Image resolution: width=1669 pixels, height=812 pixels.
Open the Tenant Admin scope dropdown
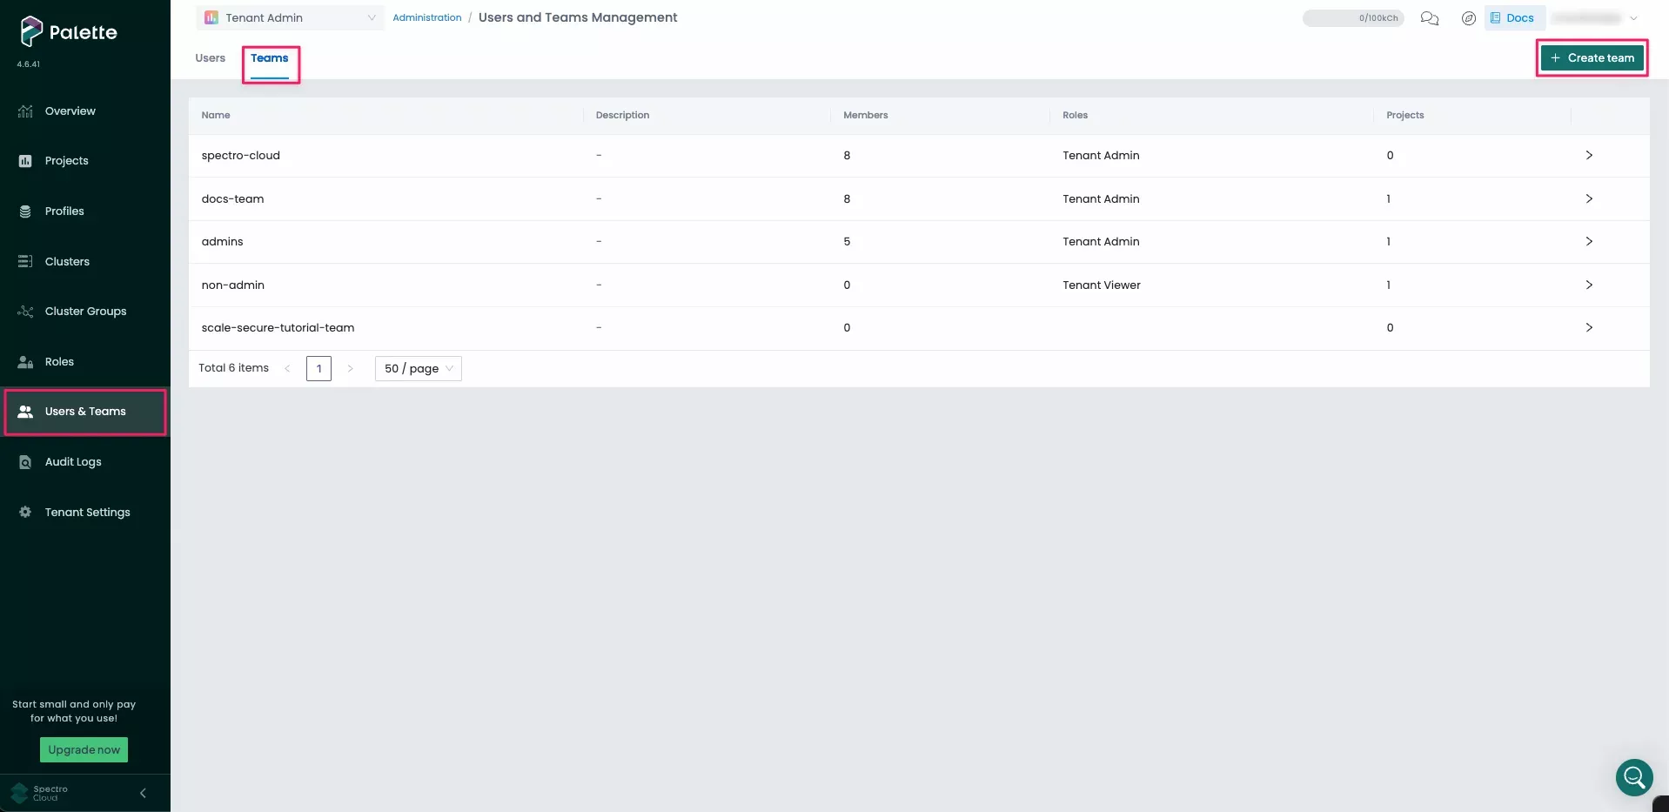290,18
